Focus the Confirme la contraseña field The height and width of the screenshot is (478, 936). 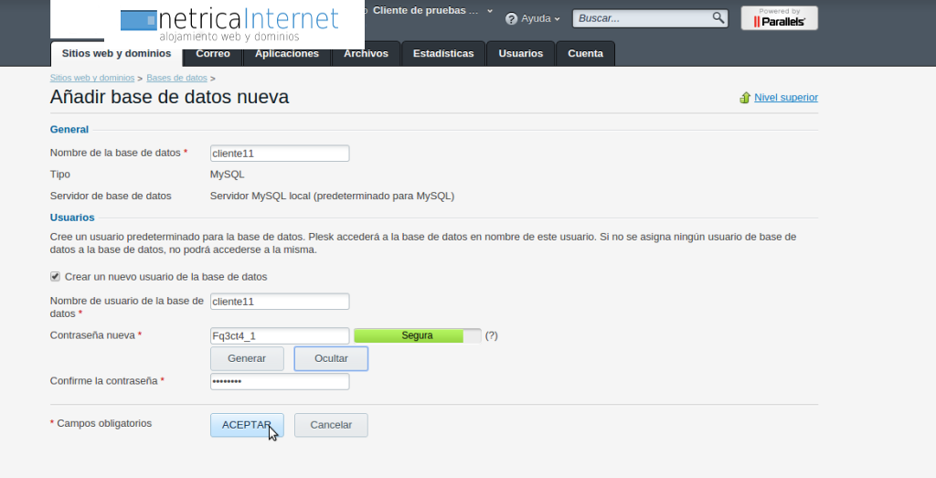[280, 381]
